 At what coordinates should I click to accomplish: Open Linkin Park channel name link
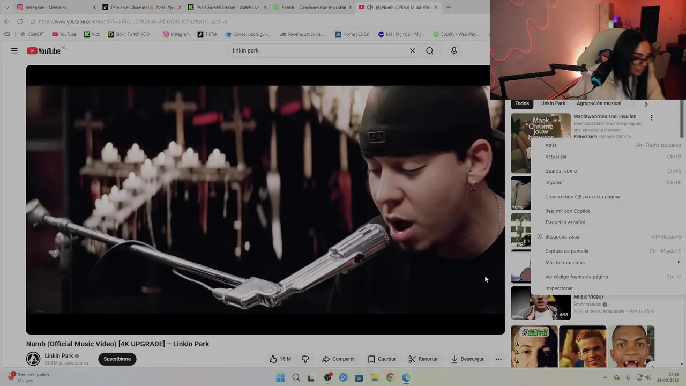pyautogui.click(x=59, y=356)
